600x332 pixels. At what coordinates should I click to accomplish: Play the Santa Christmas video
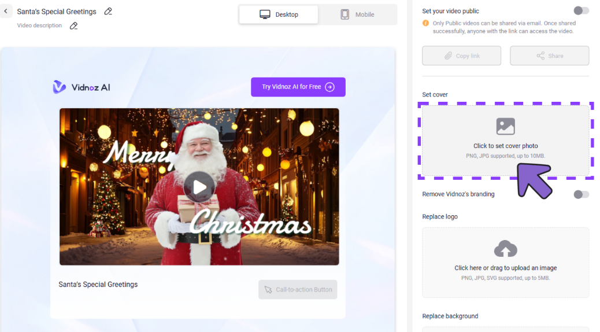pos(199,187)
